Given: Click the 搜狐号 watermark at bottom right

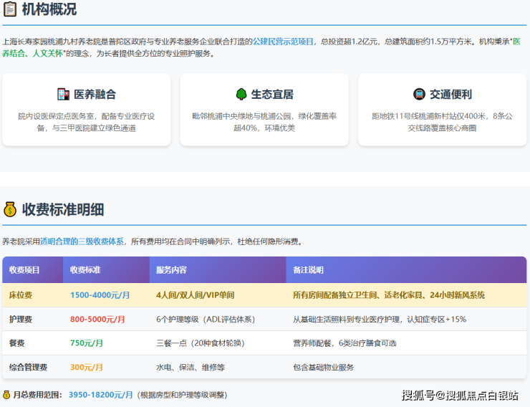Looking at the screenshot, I should 418,395.
